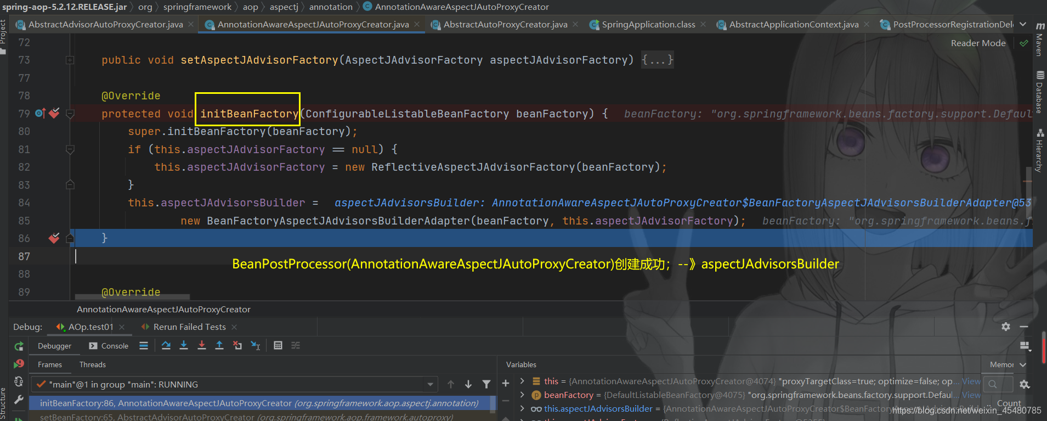Click the red Force Step Into icon
The height and width of the screenshot is (421, 1047).
click(x=202, y=345)
